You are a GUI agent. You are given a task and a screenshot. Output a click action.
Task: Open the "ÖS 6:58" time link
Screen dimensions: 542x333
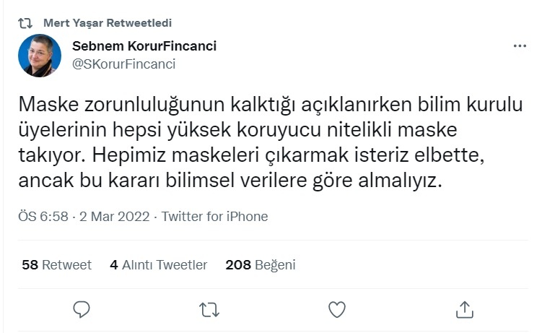pos(43,217)
